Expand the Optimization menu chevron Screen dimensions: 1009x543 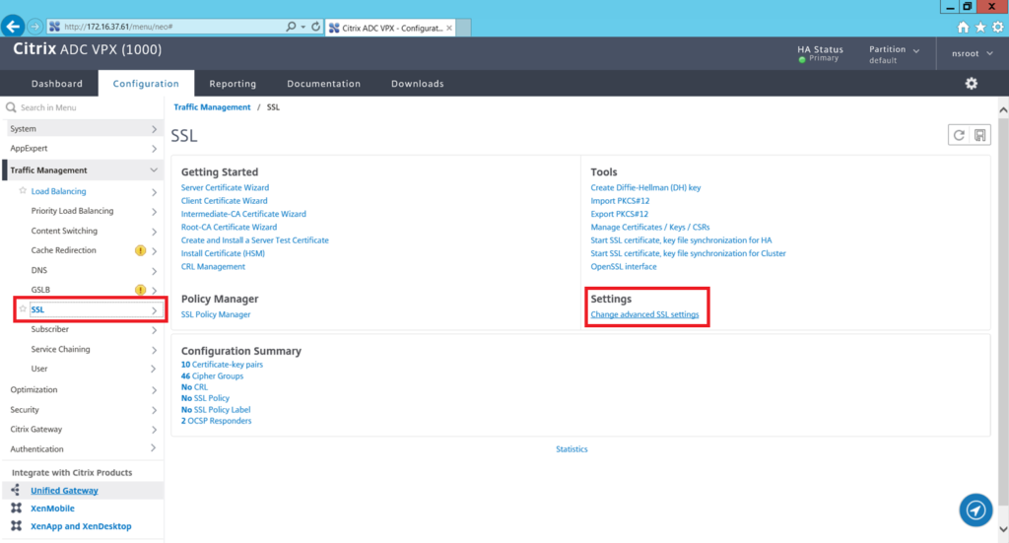(154, 390)
